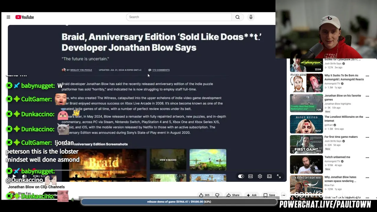This screenshot has height=212, width=377.
Task: Click the '22K 5d ago' view count
Action: (x=332, y=145)
